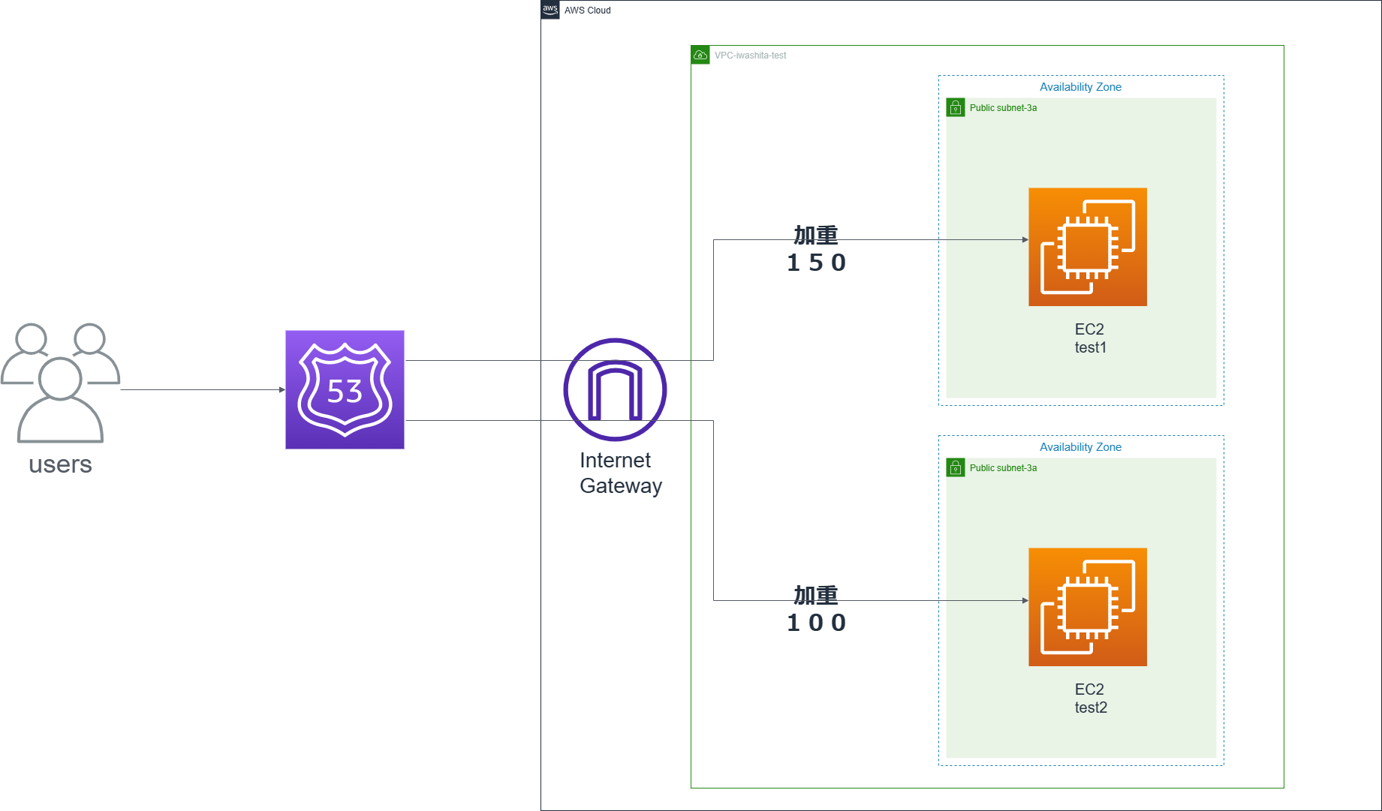Click the EC2 test1 caption text
The image size is (1382, 811).
(1089, 338)
